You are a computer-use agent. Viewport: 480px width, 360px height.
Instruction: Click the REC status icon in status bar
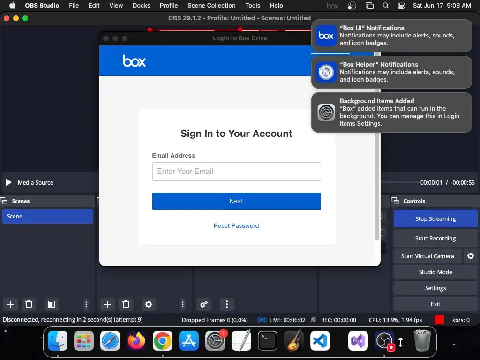coord(313,320)
